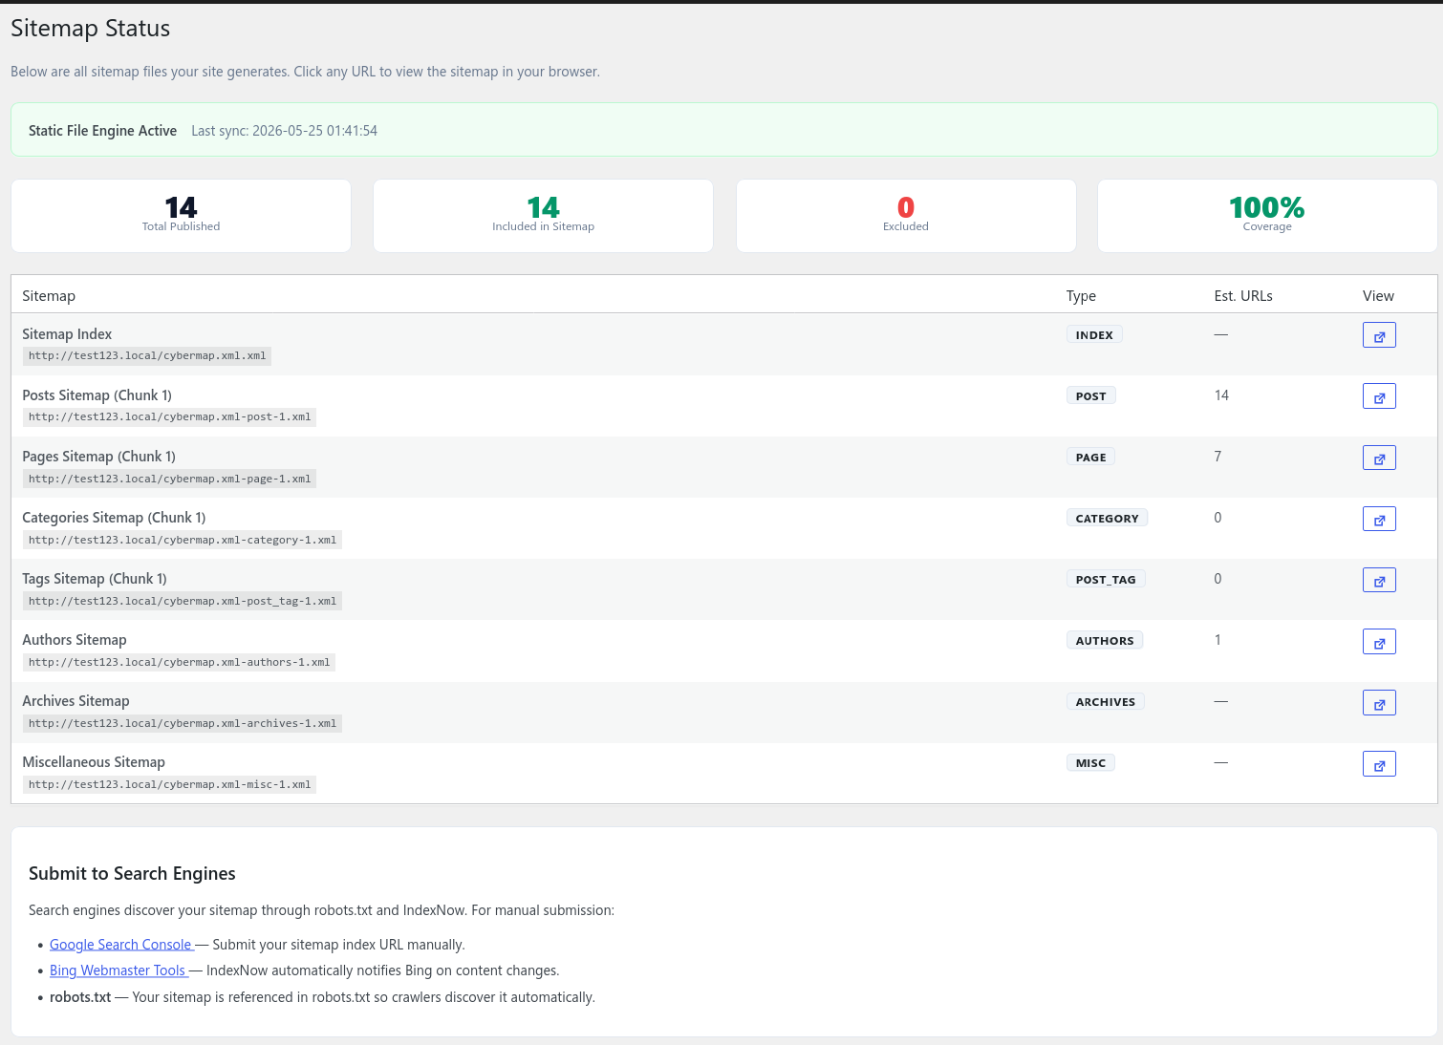1444x1045 pixels.
Task: Open Sitemap Index view icon
Action: tap(1379, 335)
